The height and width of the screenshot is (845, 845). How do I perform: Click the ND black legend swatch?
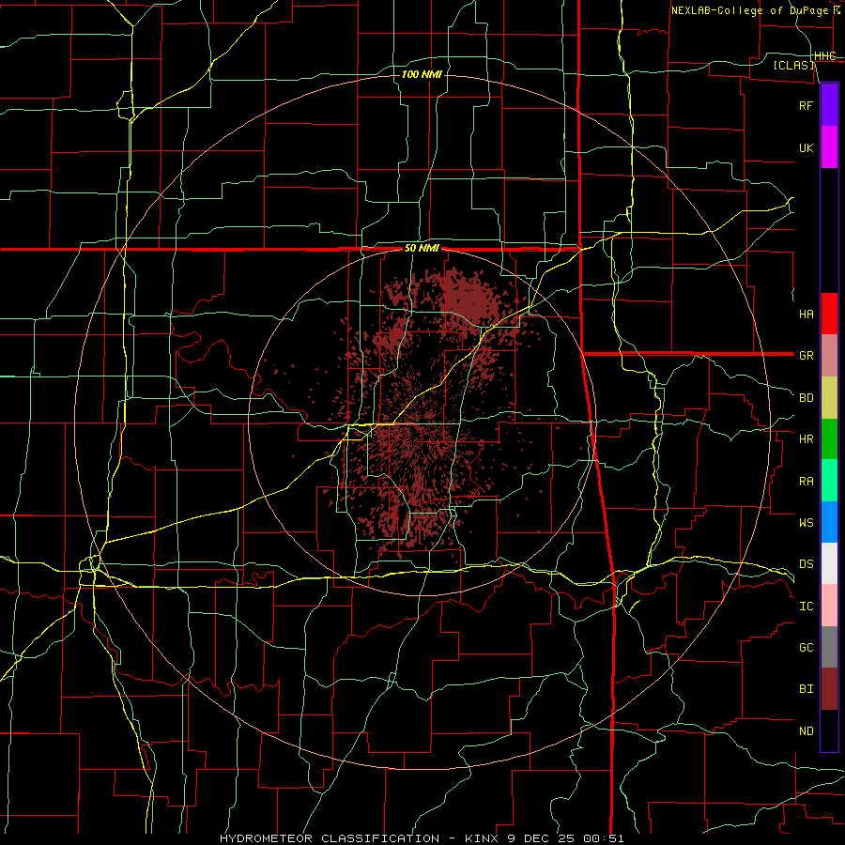[x=829, y=730]
